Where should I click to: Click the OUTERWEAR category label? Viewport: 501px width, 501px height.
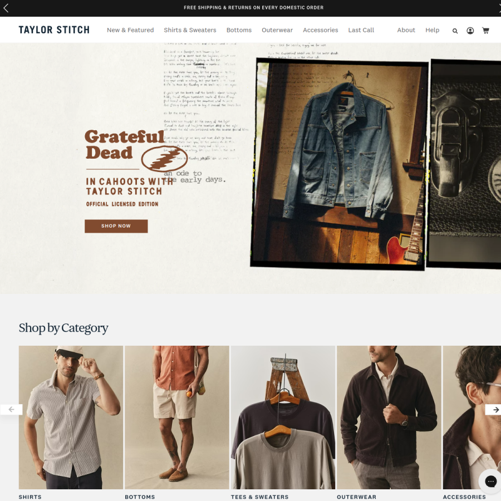point(356,497)
